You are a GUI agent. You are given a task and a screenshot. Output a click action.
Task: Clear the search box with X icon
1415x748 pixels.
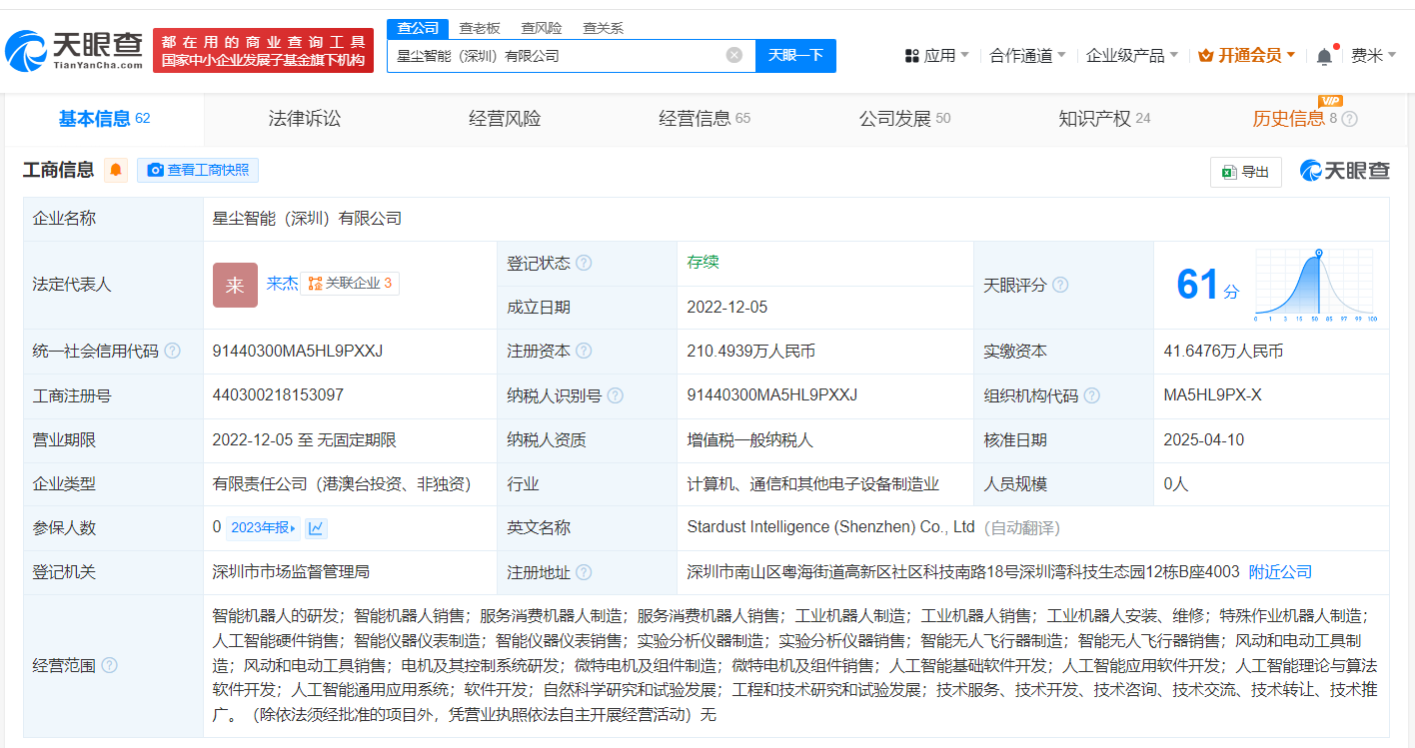coord(733,55)
